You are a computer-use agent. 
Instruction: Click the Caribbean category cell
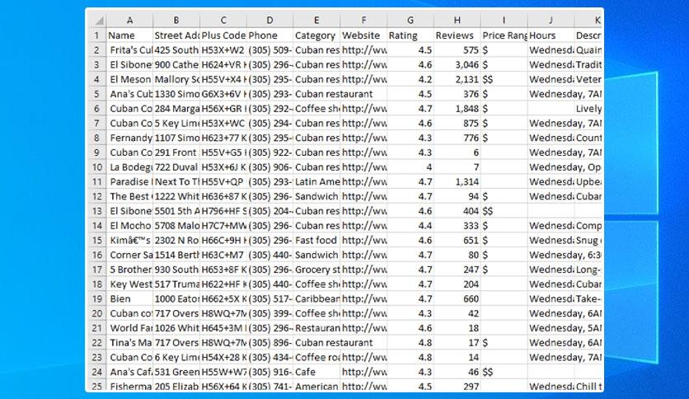[316, 298]
